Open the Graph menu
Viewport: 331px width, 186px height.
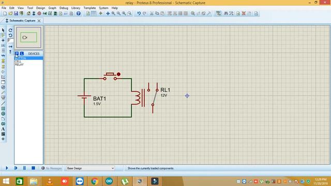click(x=52, y=8)
